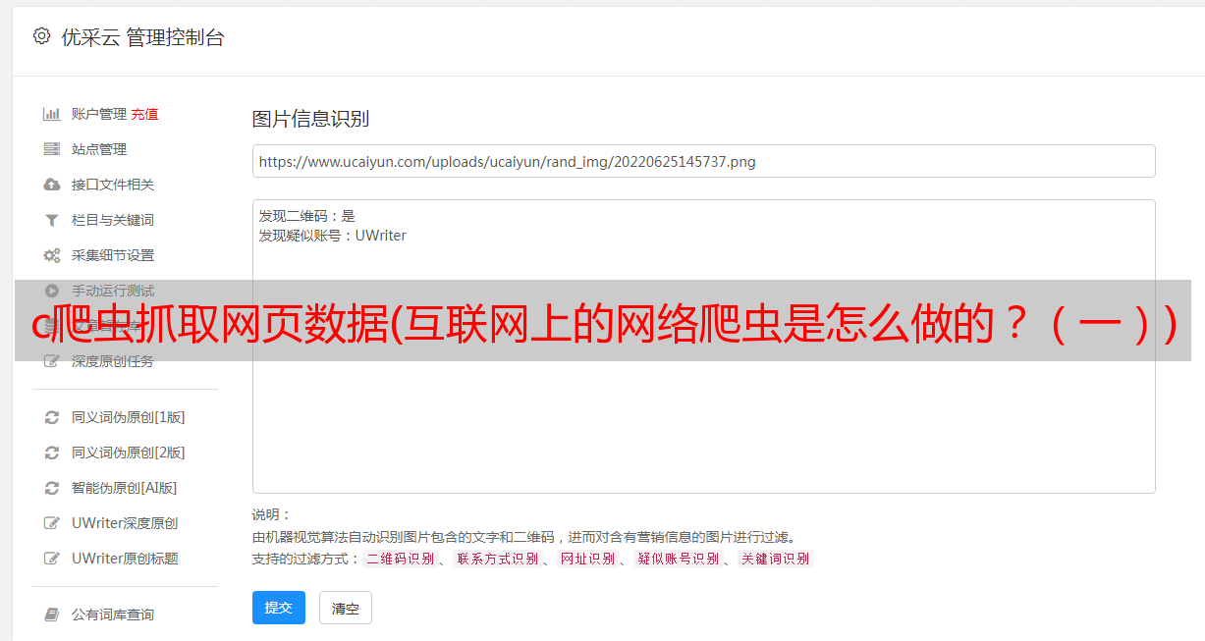Click the 联系方式识别 tag
The image size is (1205, 641).
click(498, 559)
